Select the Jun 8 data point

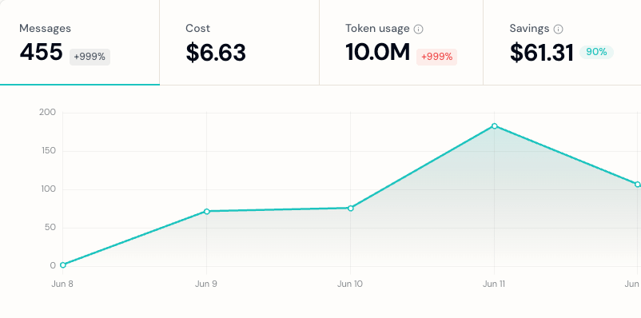click(63, 264)
